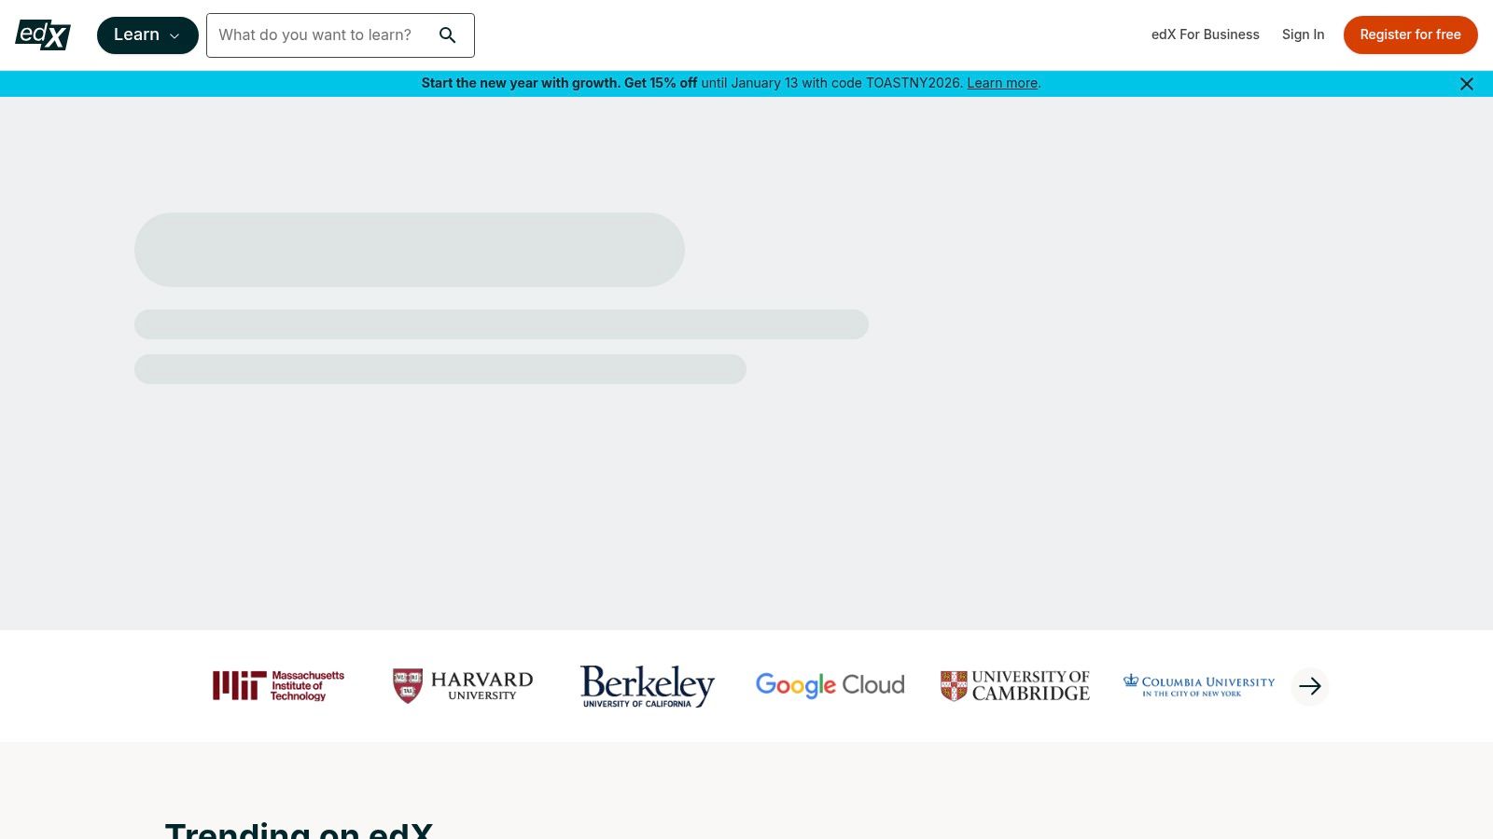The height and width of the screenshot is (839, 1493).
Task: Open the Learn more banner link
Action: (x=1002, y=83)
